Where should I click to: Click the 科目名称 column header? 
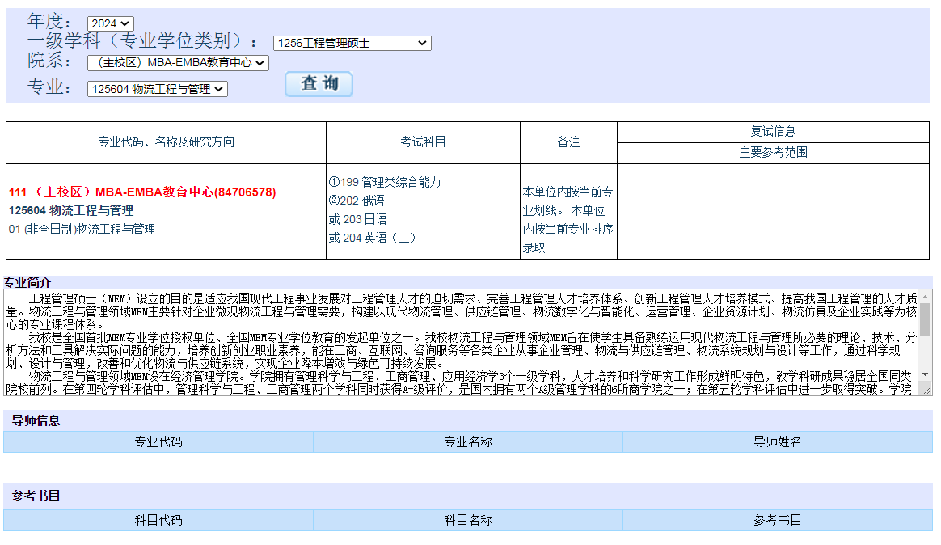point(467,521)
